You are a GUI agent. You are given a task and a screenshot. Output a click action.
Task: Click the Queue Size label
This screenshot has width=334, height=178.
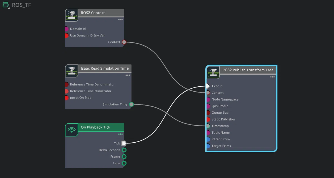pyautogui.click(x=220, y=113)
